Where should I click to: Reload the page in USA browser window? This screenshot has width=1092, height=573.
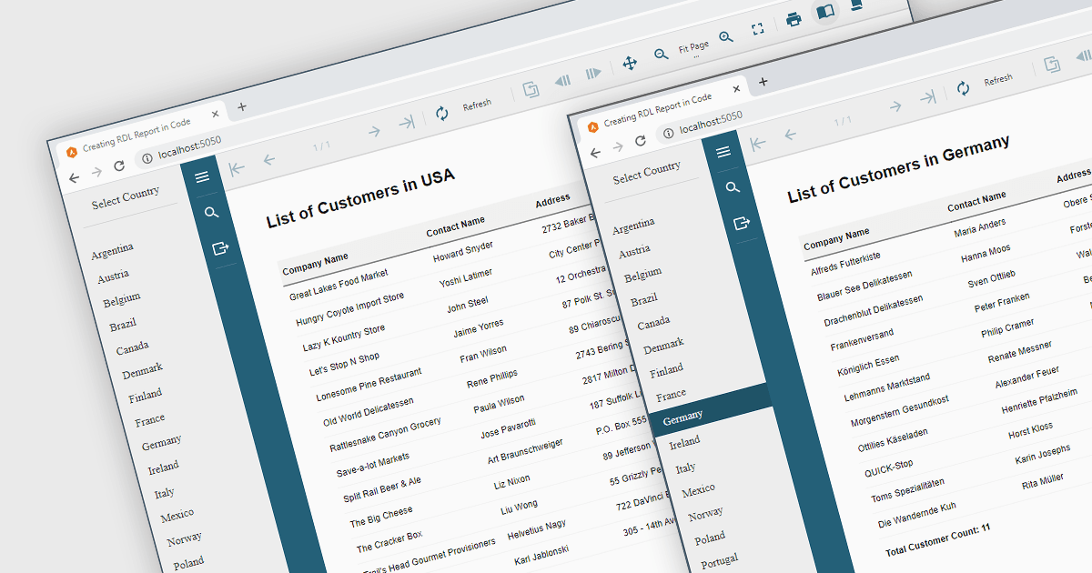click(119, 166)
